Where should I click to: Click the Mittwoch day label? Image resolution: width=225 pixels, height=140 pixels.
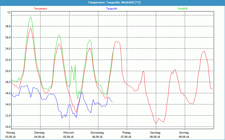[69, 133]
